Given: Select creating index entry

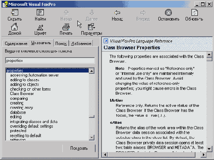Looking at the screenshot, I should point(17,103).
